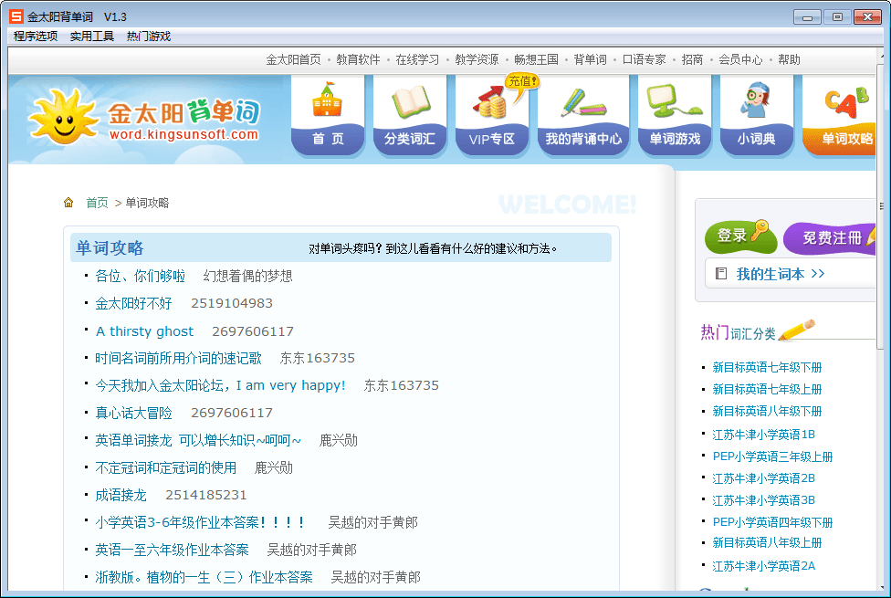Click the coins icon for VIP专区

coord(492,103)
